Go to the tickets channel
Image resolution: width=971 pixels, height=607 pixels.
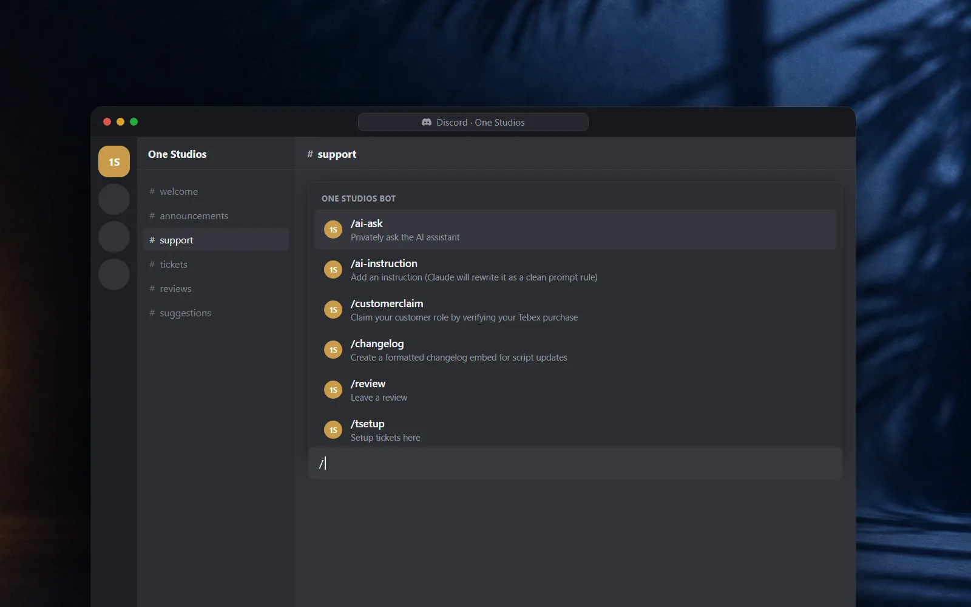216,264
